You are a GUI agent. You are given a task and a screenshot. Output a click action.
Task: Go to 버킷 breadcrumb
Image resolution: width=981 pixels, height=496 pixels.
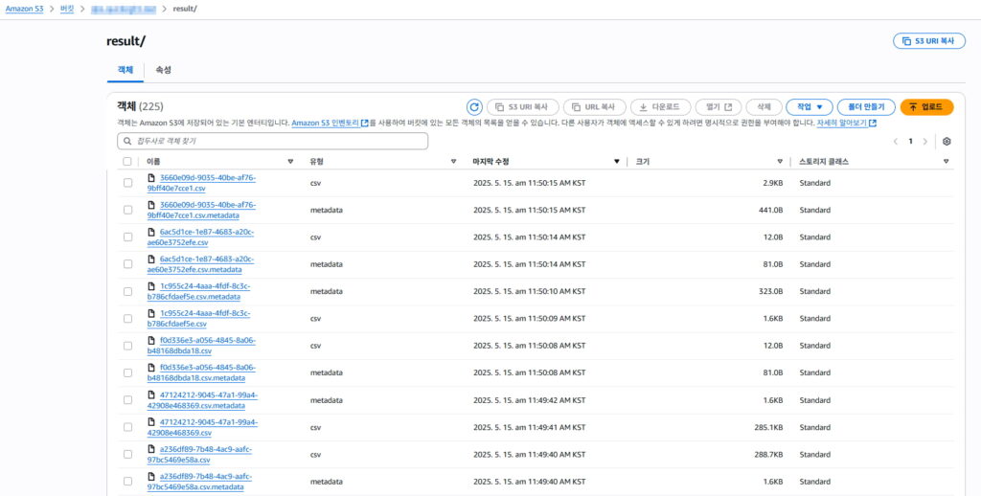pos(67,9)
